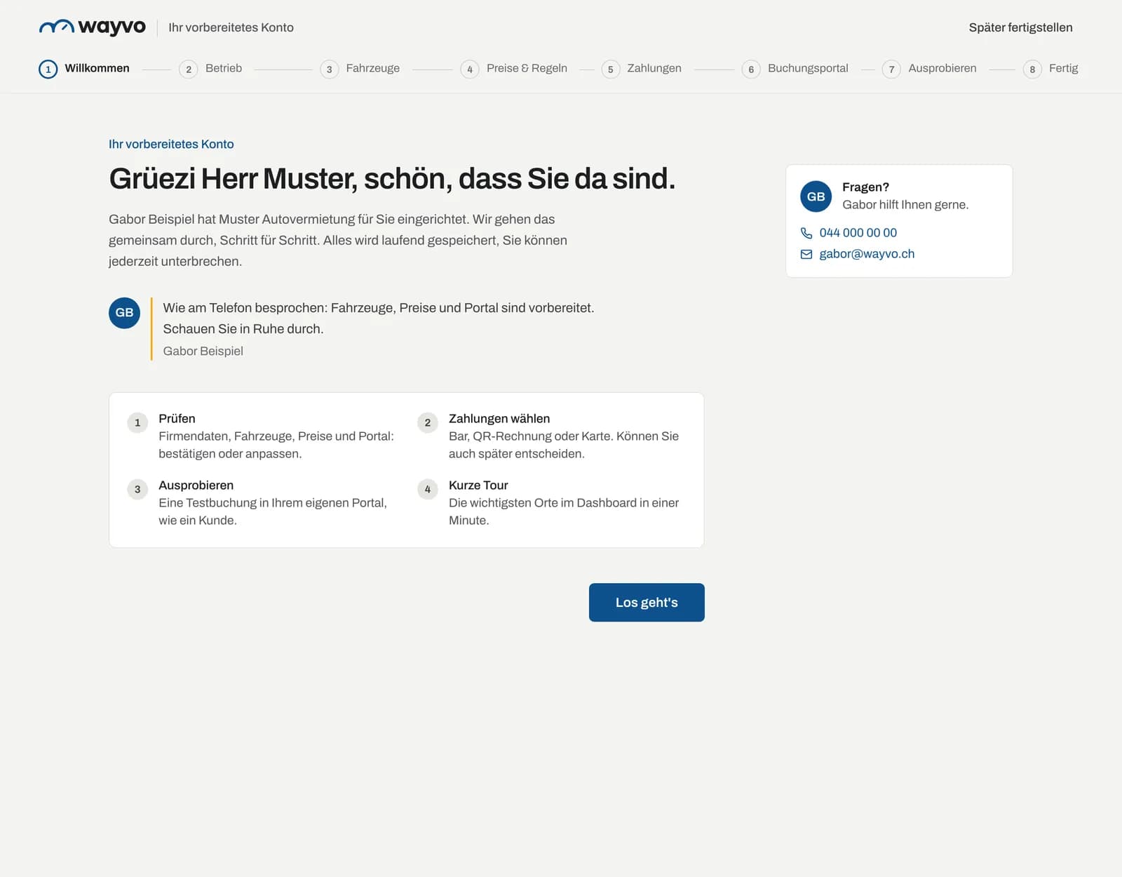1122x877 pixels.
Task: Click the wayvo logo
Action: pyautogui.click(x=92, y=27)
